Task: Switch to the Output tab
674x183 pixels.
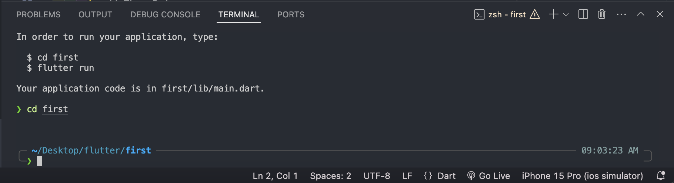Action: [x=95, y=14]
